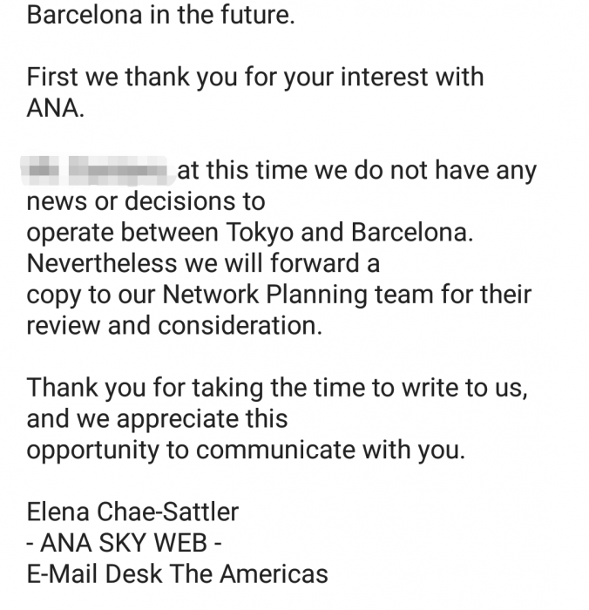Click the blurred recipient name

click(94, 171)
